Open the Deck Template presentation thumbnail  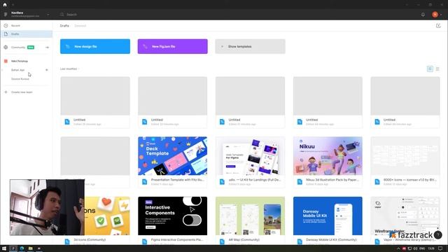(173, 156)
